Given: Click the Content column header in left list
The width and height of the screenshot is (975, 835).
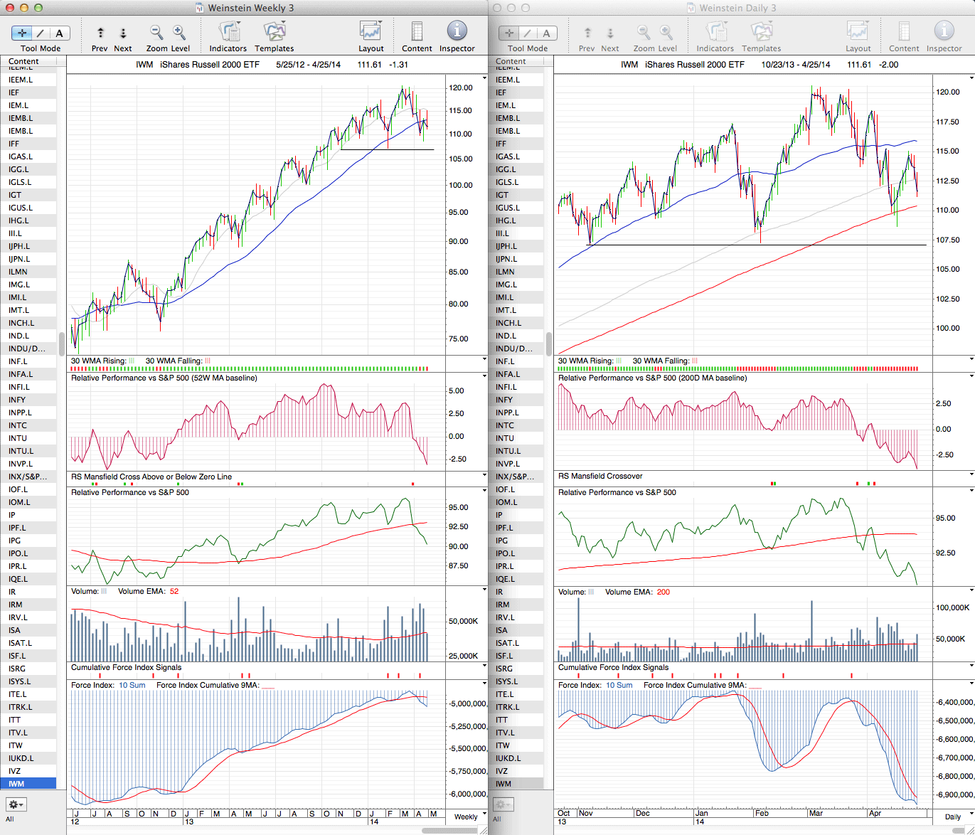Looking at the screenshot, I should pyautogui.click(x=24, y=61).
